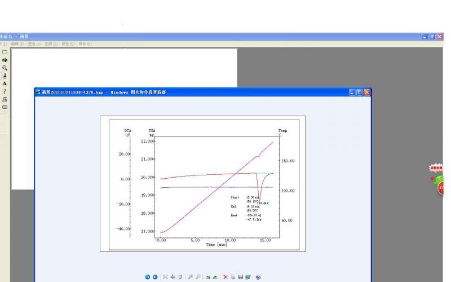Click the displayed thermal analysis chart image

[x=203, y=184]
